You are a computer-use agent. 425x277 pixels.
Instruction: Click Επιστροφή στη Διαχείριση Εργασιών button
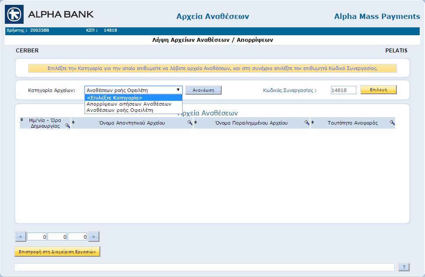click(57, 251)
